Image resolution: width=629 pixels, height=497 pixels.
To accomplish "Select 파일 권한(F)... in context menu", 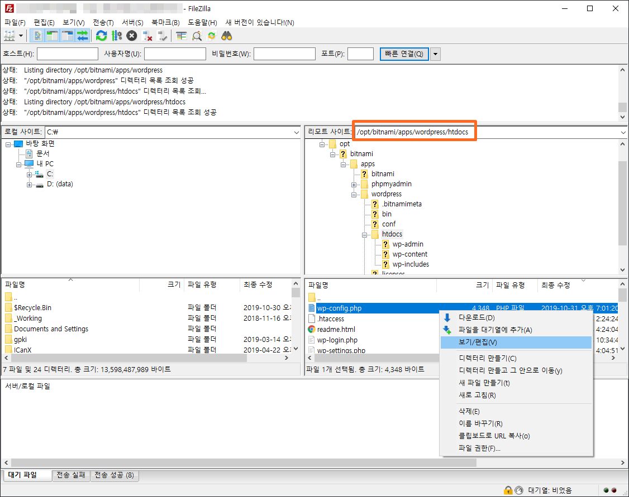I will [516, 448].
